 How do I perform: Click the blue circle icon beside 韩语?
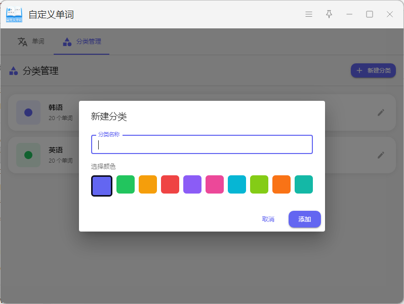coord(28,112)
